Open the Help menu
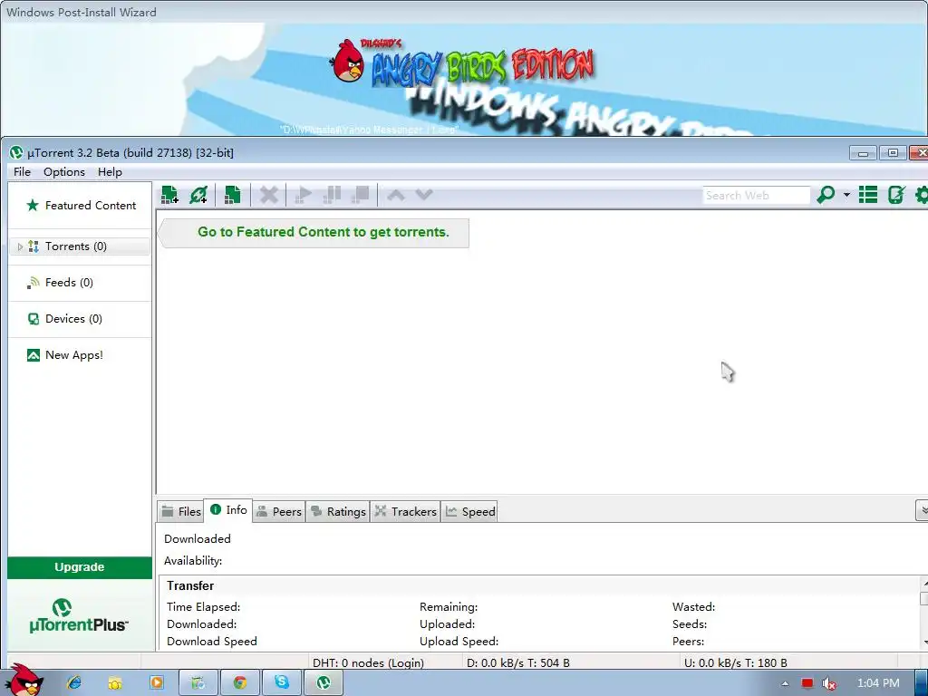This screenshot has height=696, width=928. pos(110,171)
